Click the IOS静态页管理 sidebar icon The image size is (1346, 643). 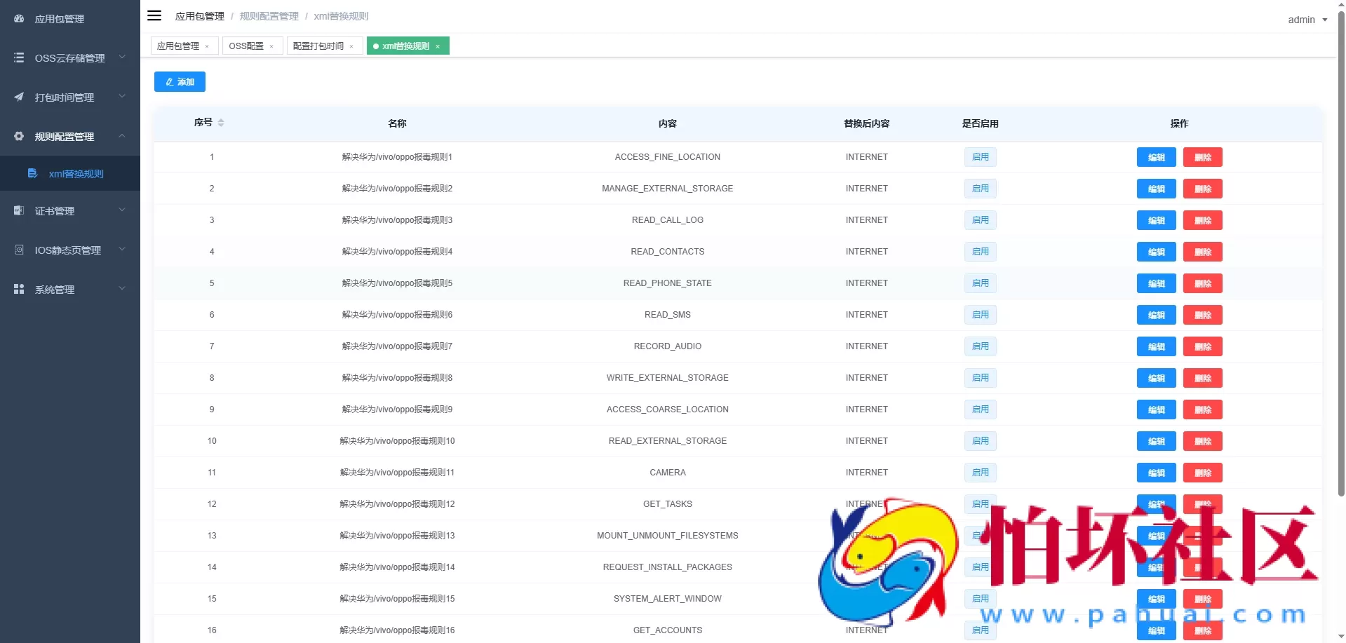pos(18,250)
